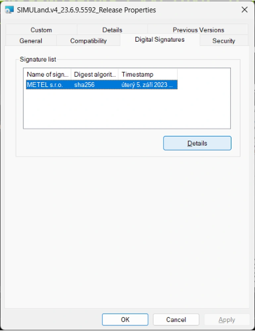
Task: Click the Digest algorithm column header
Action: point(95,74)
